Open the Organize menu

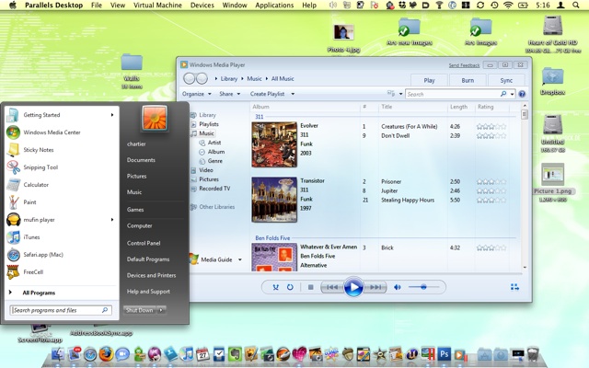pyautogui.click(x=196, y=94)
